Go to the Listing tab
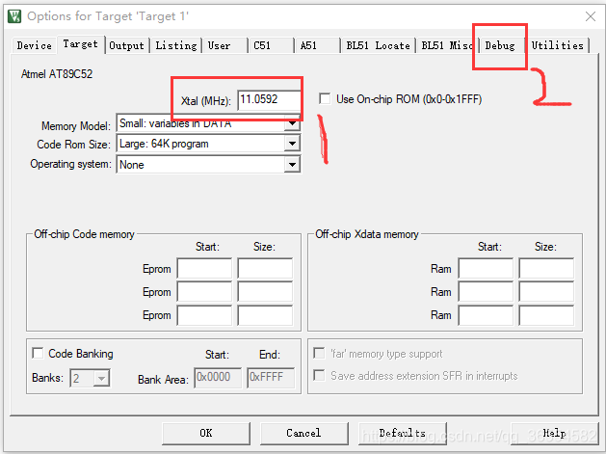 tap(176, 45)
